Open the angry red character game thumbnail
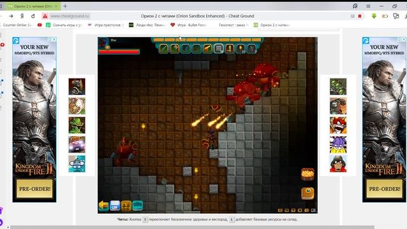This screenshot has height=229, width=407. (338, 125)
